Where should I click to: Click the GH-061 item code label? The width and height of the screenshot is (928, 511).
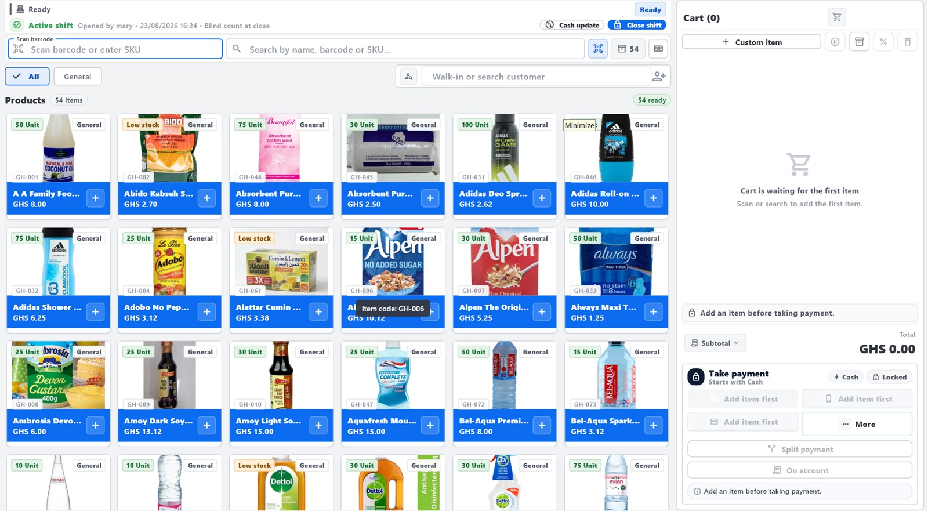coord(250,291)
